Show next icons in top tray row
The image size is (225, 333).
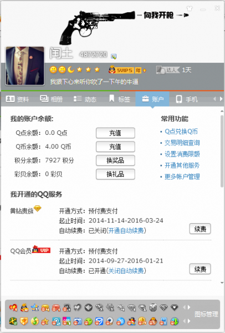pos(189,307)
